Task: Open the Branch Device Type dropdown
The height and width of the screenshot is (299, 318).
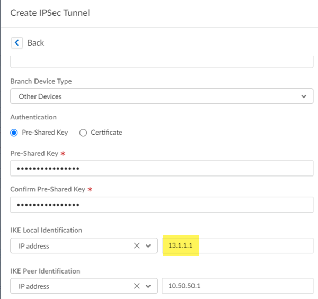Action: coord(303,96)
